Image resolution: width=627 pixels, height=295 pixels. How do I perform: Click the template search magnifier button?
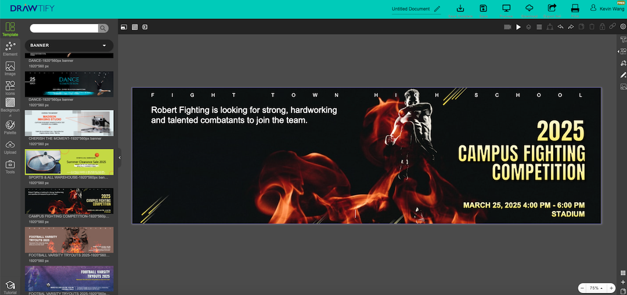coord(103,28)
